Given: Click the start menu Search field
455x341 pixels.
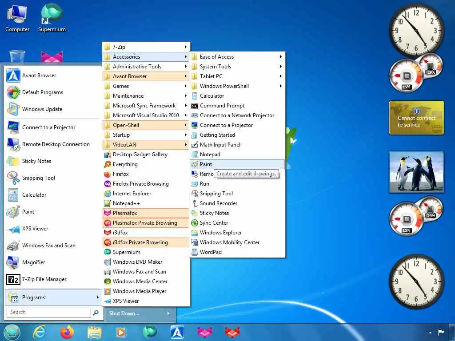Looking at the screenshot, I should [49, 312].
